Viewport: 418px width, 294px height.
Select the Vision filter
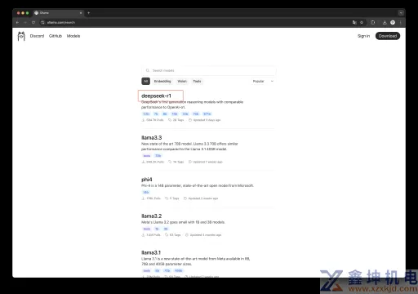point(182,81)
